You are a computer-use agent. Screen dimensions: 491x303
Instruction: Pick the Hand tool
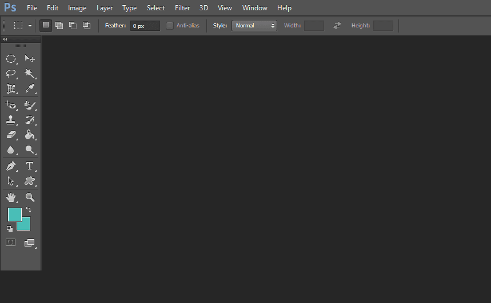(x=11, y=197)
